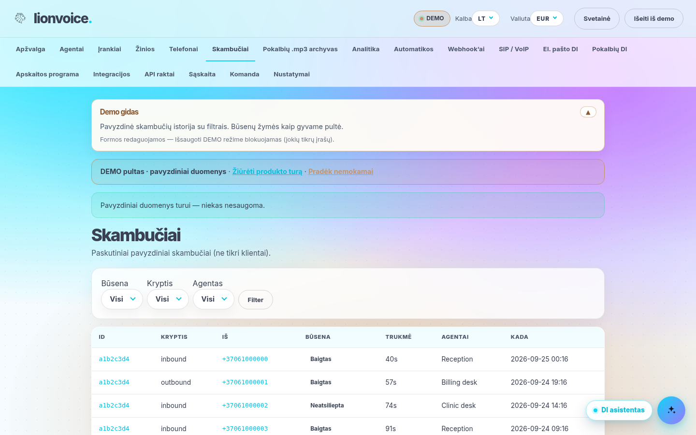Open the Sąskaita tab
The image size is (696, 435).
tap(202, 74)
